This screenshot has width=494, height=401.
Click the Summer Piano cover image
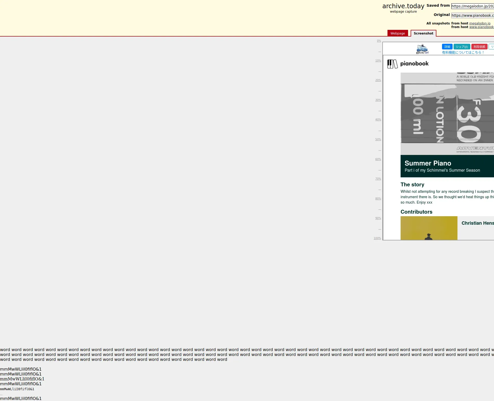(447, 114)
